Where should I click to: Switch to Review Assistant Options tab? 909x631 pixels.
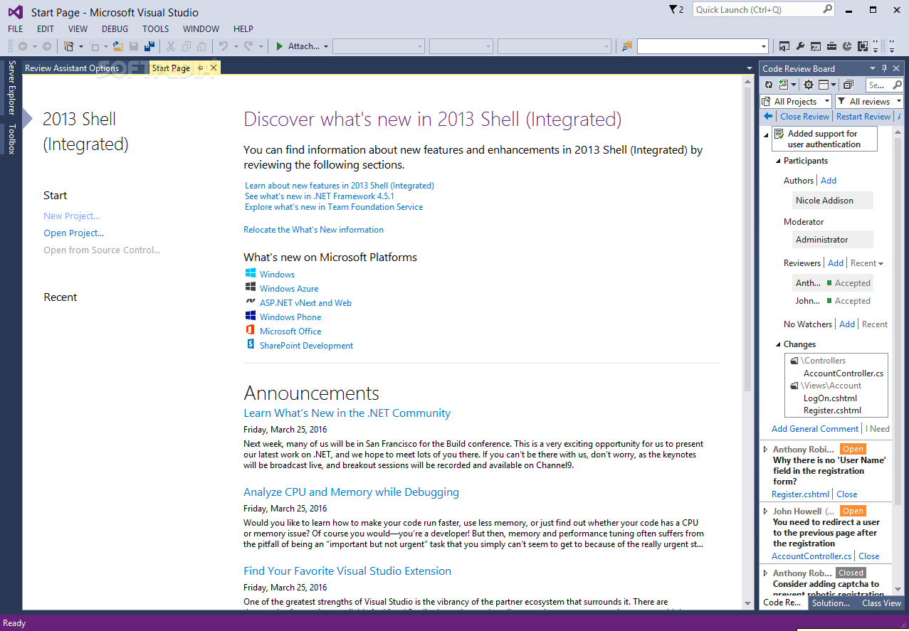[72, 68]
